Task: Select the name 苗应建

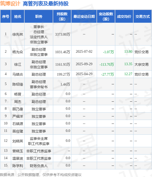Action: coord(18,131)
